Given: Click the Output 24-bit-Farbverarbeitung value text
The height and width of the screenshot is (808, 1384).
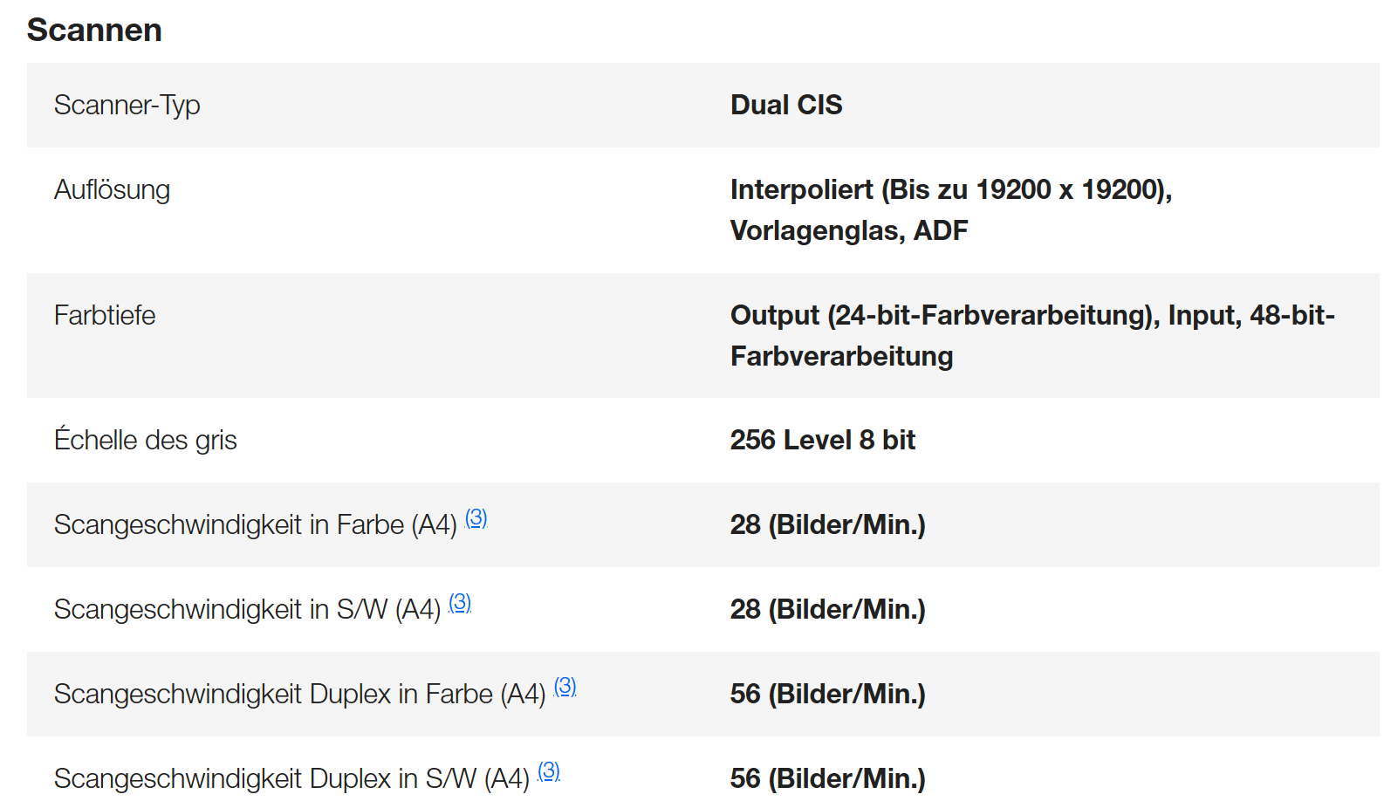Looking at the screenshot, I should (x=1032, y=335).
